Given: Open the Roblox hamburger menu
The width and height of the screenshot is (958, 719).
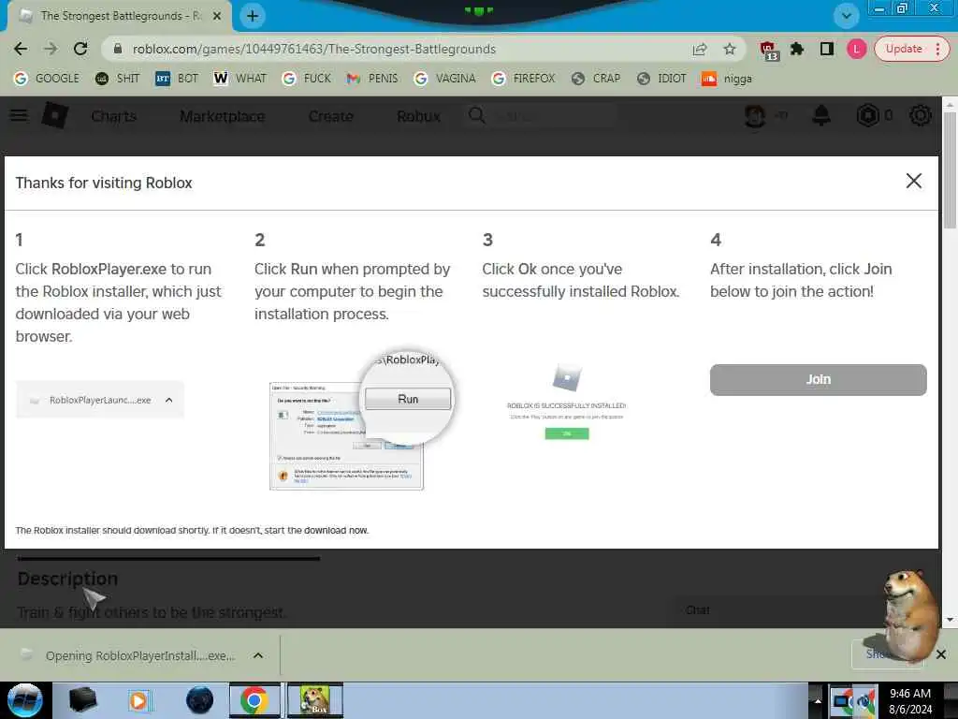Looking at the screenshot, I should (19, 115).
